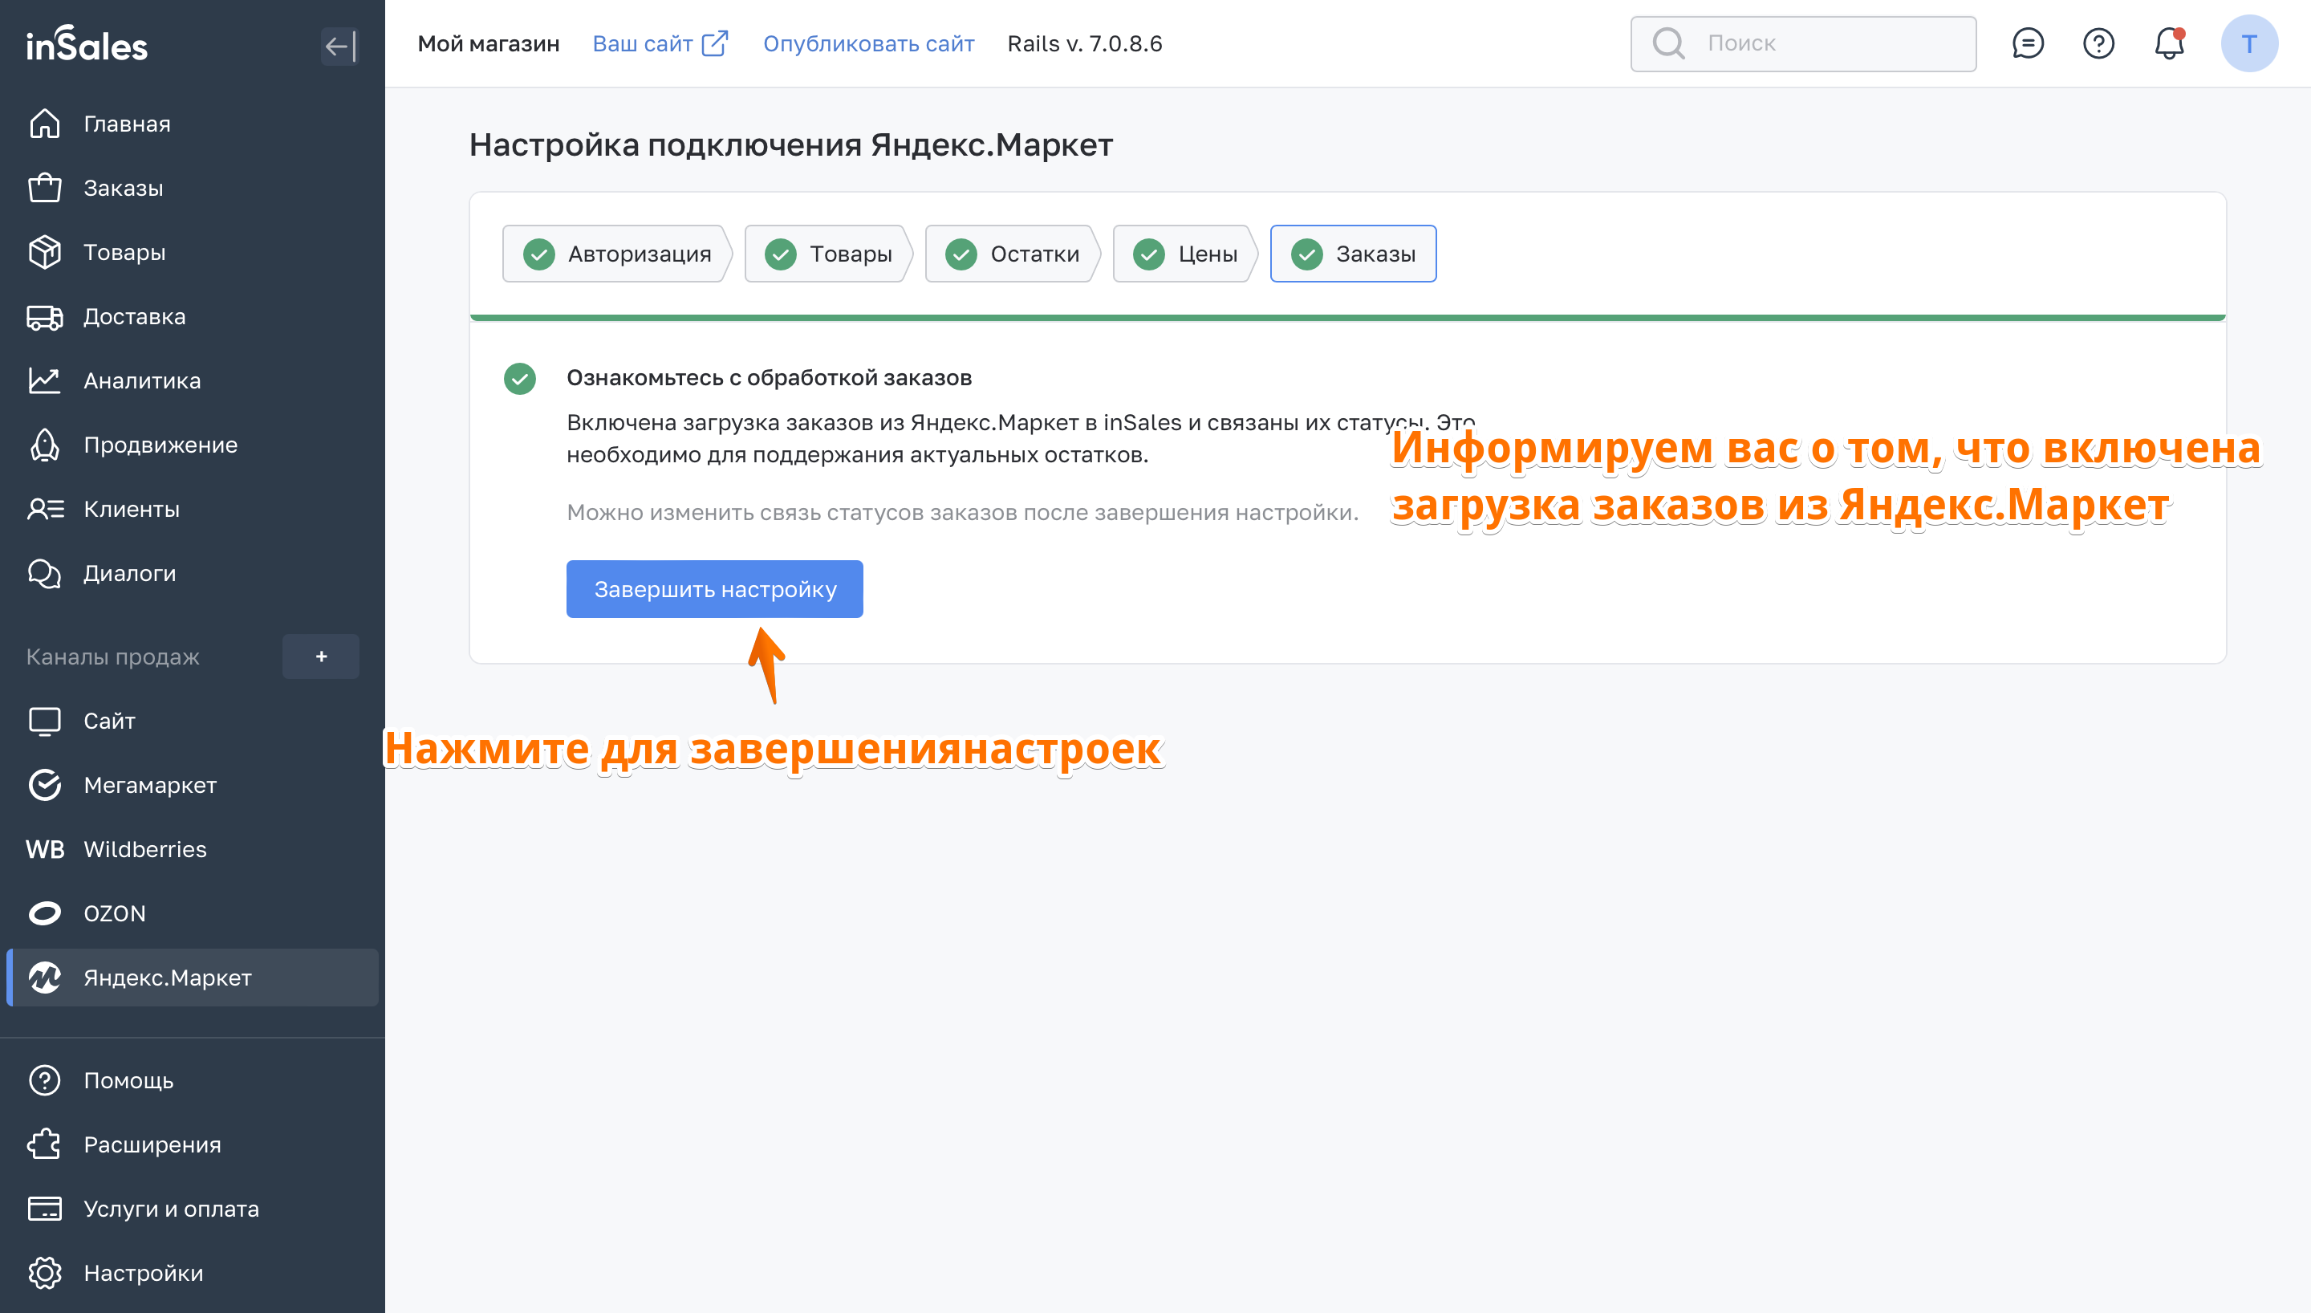The height and width of the screenshot is (1313, 2311).
Task: Open the Остатки step
Action: point(1012,254)
